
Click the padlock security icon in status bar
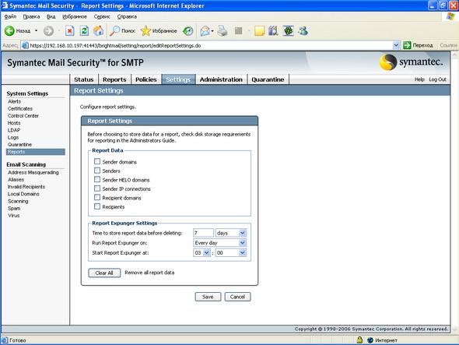[359, 340]
